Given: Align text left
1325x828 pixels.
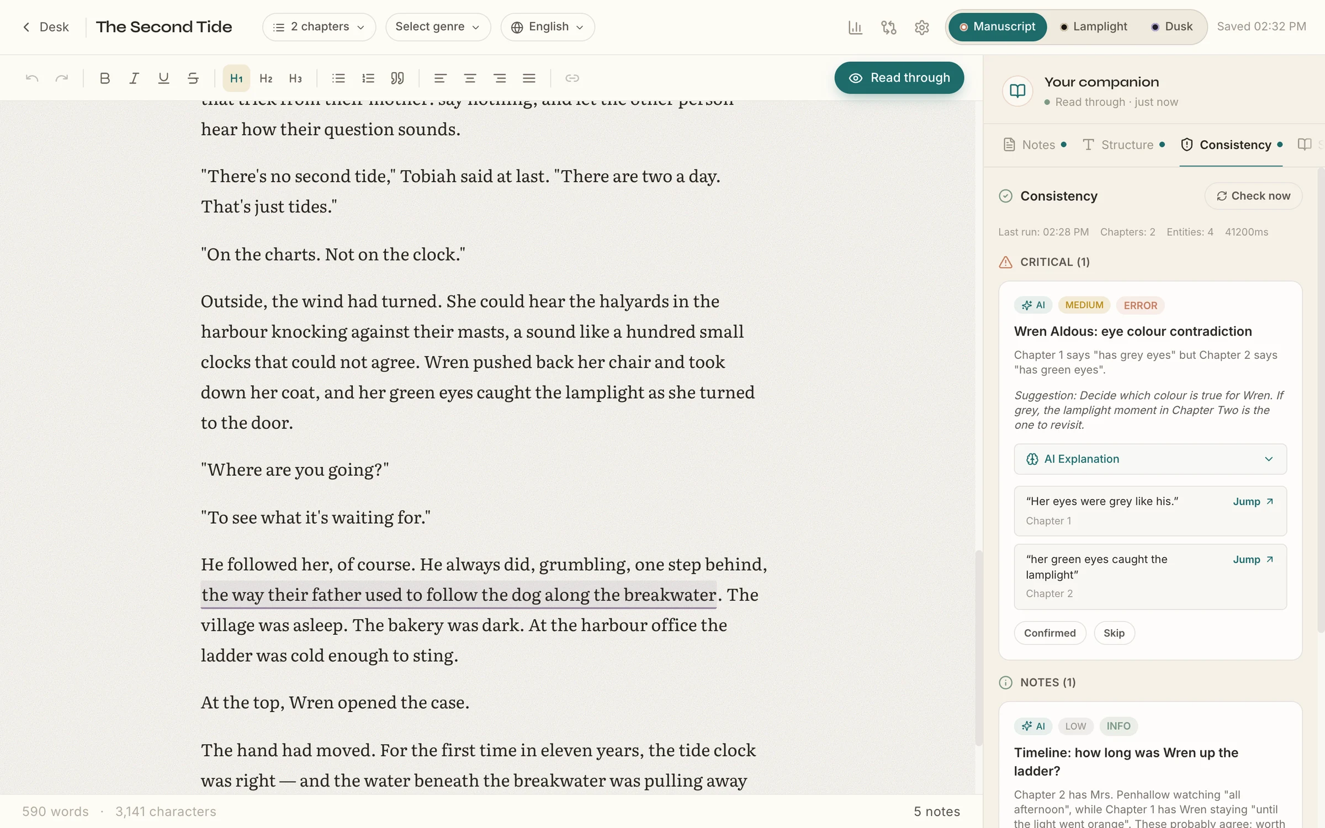Looking at the screenshot, I should pos(440,78).
